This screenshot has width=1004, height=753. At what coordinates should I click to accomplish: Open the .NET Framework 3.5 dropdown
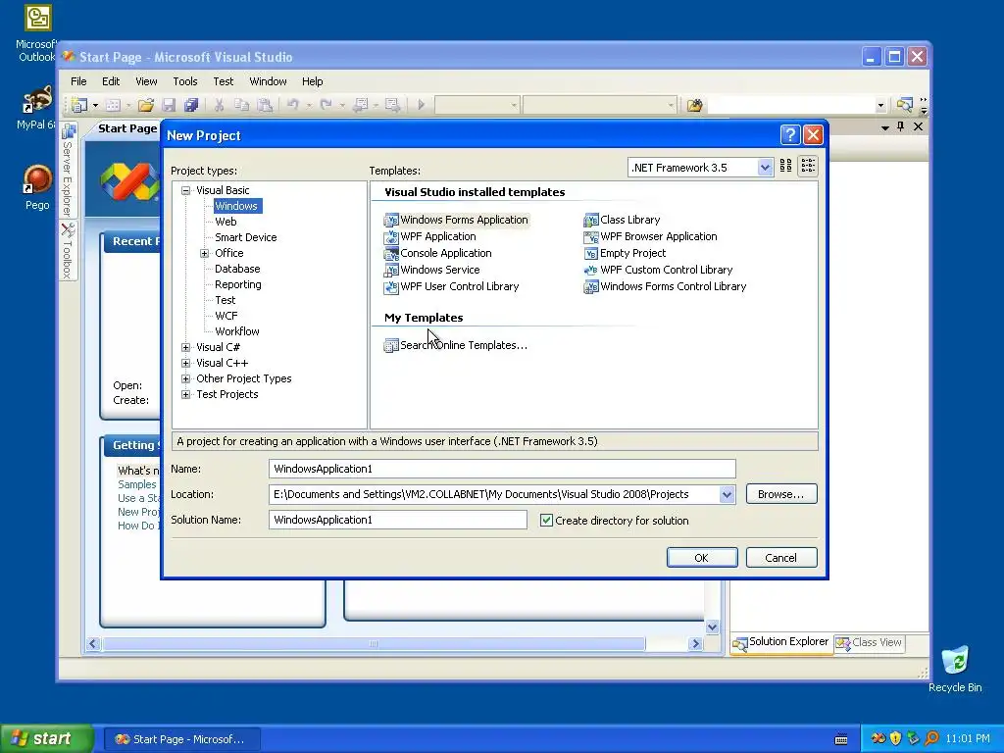click(x=765, y=168)
